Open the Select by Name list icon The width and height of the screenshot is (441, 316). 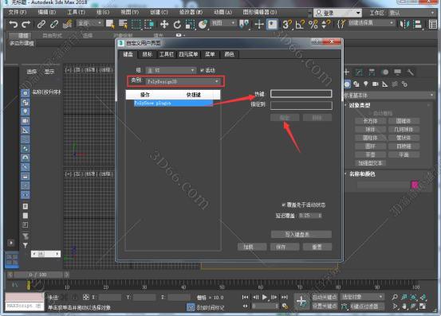click(x=123, y=25)
